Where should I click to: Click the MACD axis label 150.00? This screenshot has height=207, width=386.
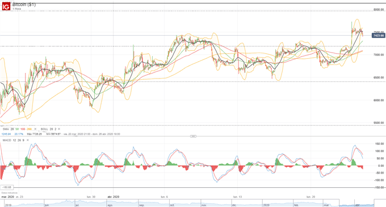coord(379,144)
